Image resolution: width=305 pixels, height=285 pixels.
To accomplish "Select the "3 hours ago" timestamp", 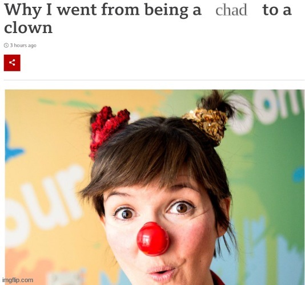I will [x=23, y=45].
